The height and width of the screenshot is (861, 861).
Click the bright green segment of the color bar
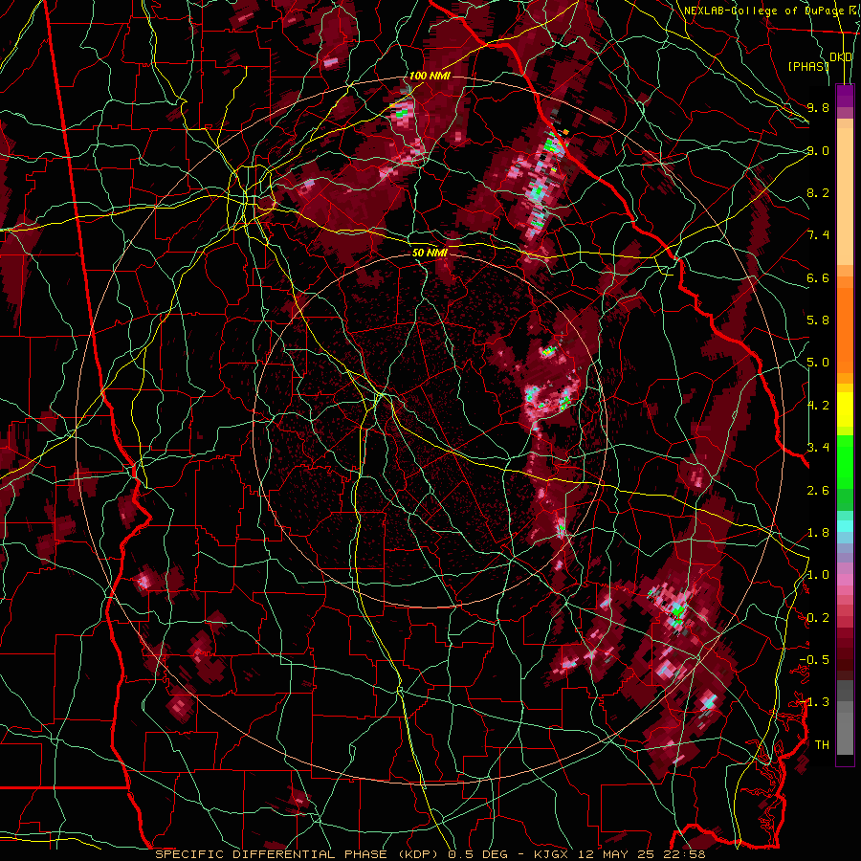(845, 461)
